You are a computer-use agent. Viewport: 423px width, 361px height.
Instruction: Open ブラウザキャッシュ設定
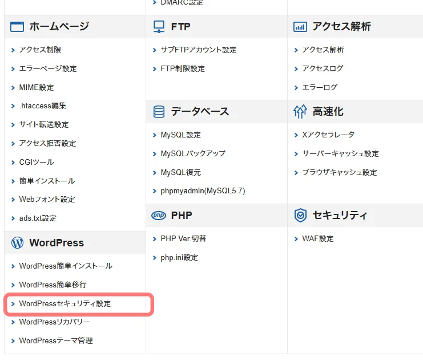340,173
